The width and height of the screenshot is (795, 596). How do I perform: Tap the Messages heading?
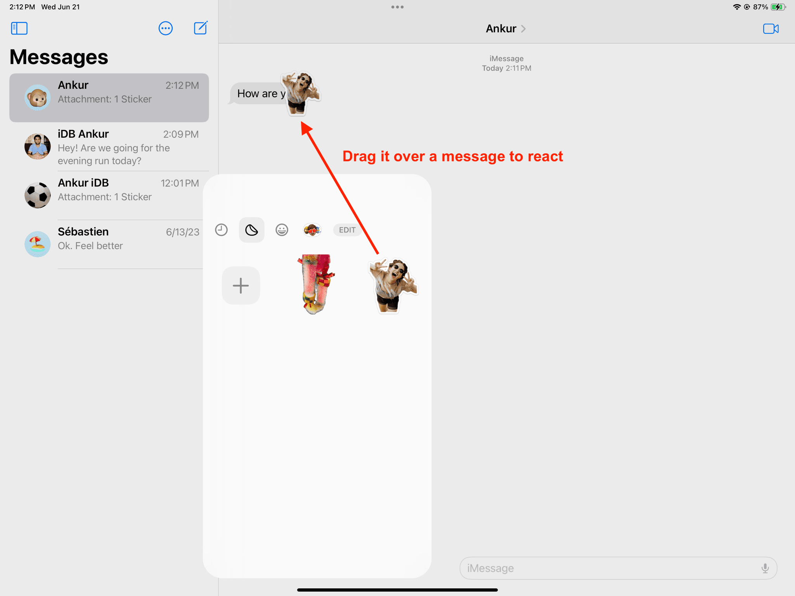59,57
